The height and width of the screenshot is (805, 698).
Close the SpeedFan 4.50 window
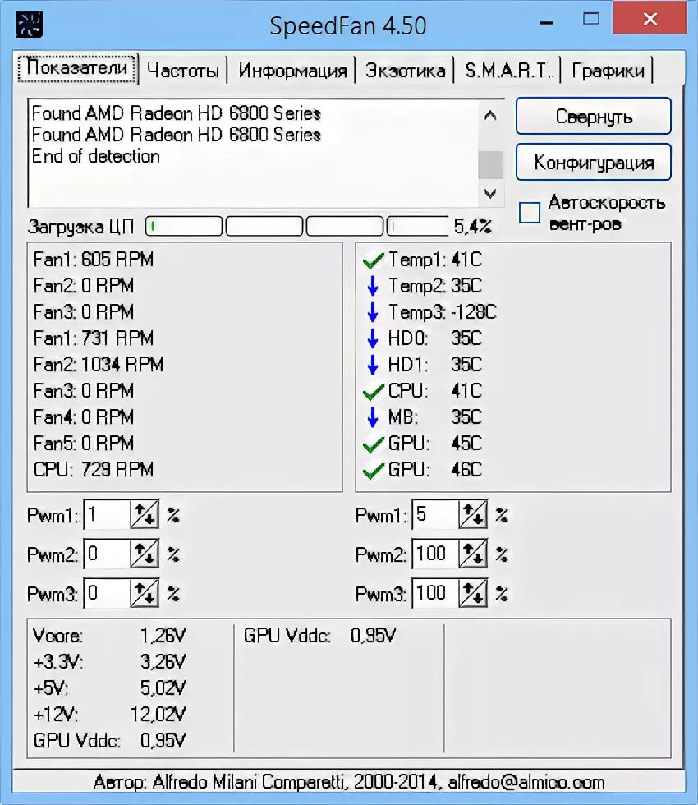(x=650, y=19)
